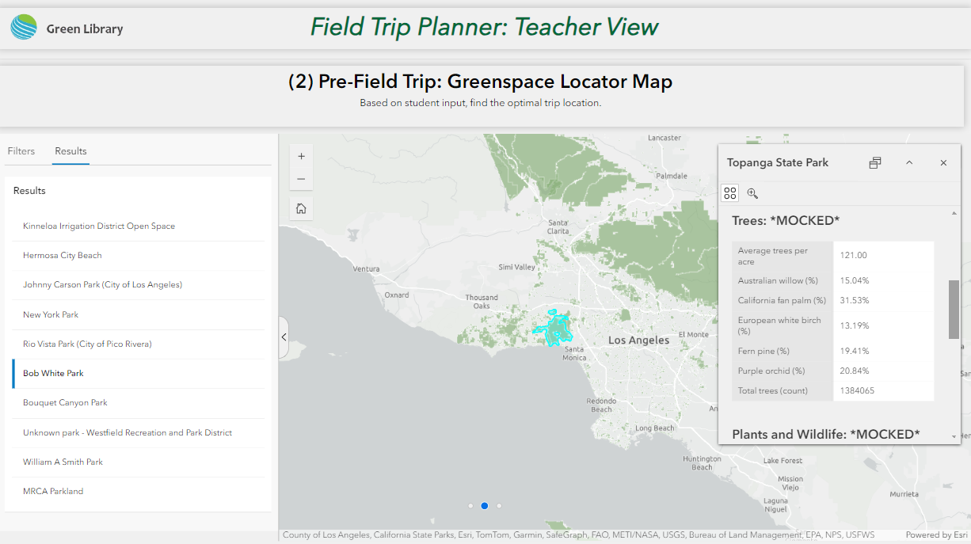
Task: Dock the Topanga State Park popup
Action: 874,163
